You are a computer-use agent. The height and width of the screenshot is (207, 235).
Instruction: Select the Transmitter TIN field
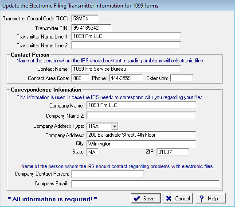coord(91,28)
